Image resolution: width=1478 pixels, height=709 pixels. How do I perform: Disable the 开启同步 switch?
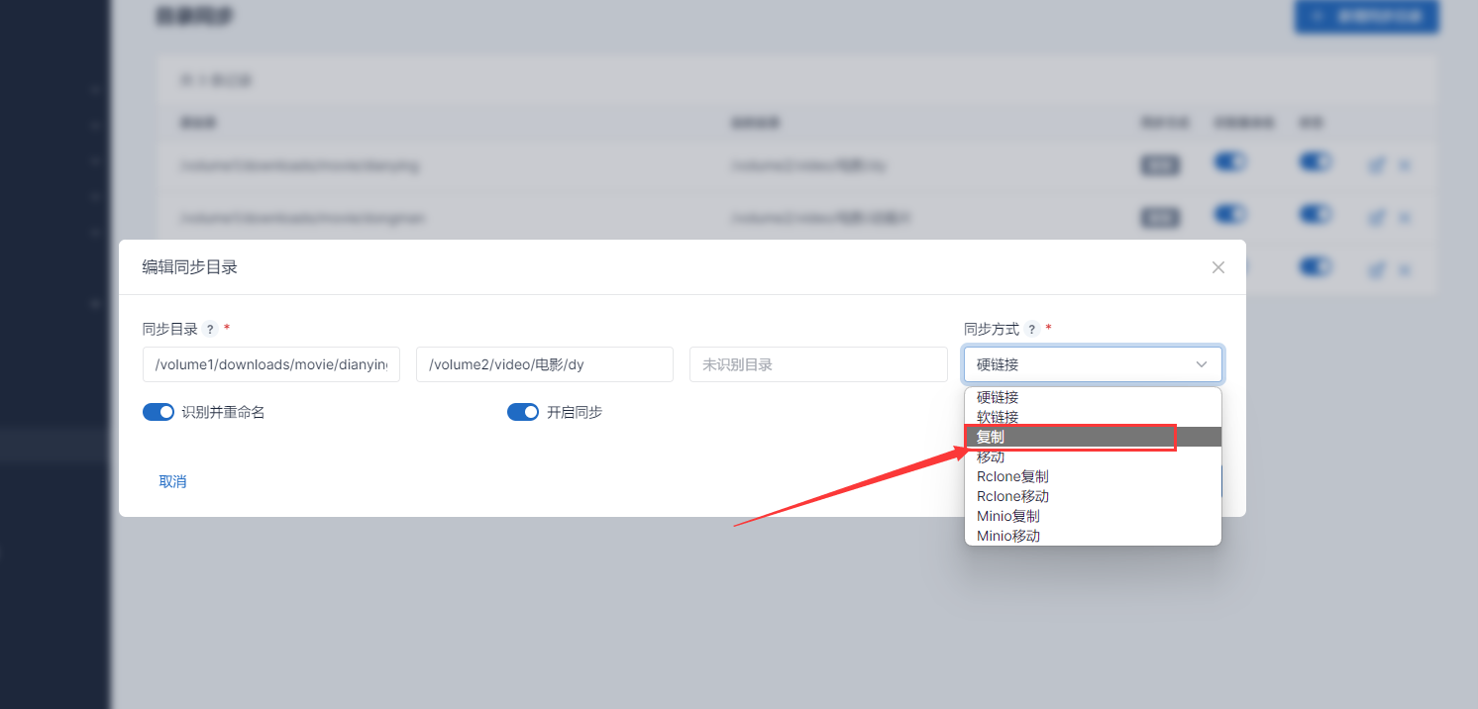(523, 412)
